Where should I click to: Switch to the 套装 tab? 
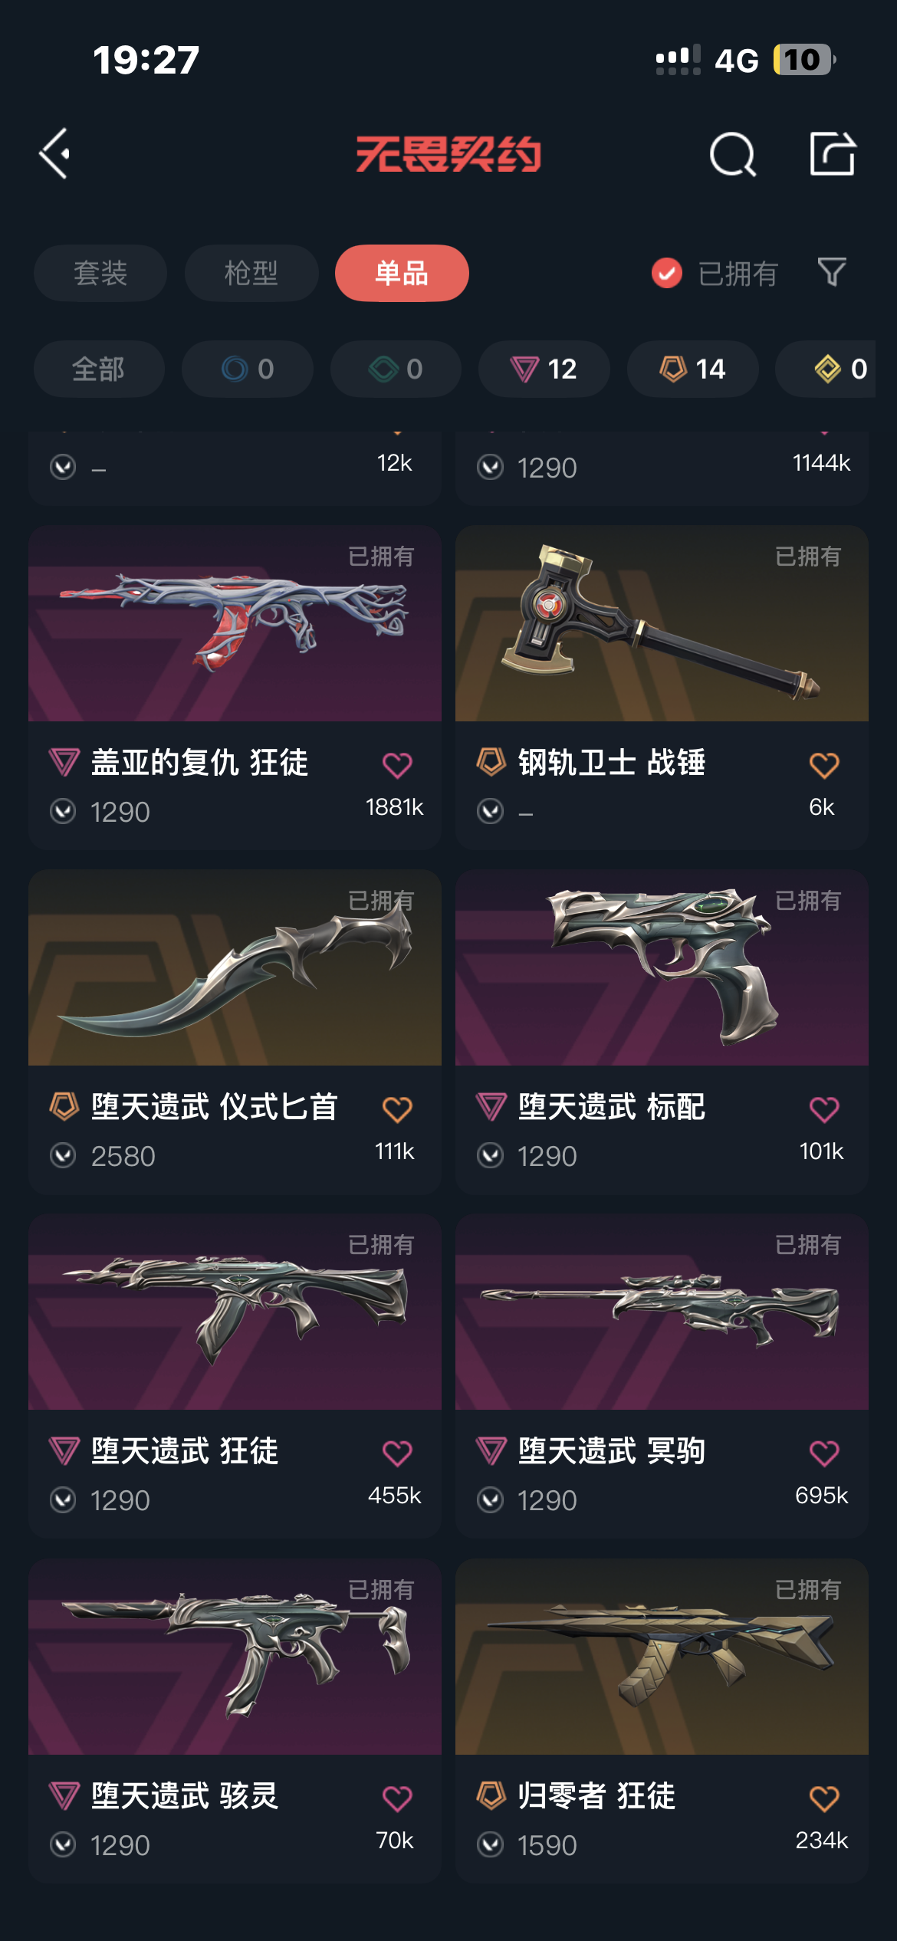point(100,273)
